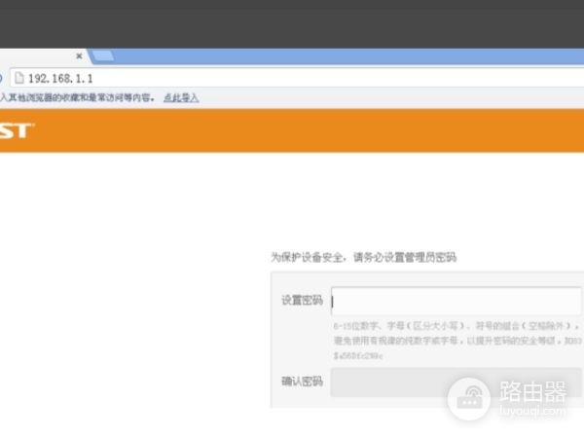Screen dimensions: 584x438
Task: Click the 确认密码 confirm password field
Action: [456, 383]
